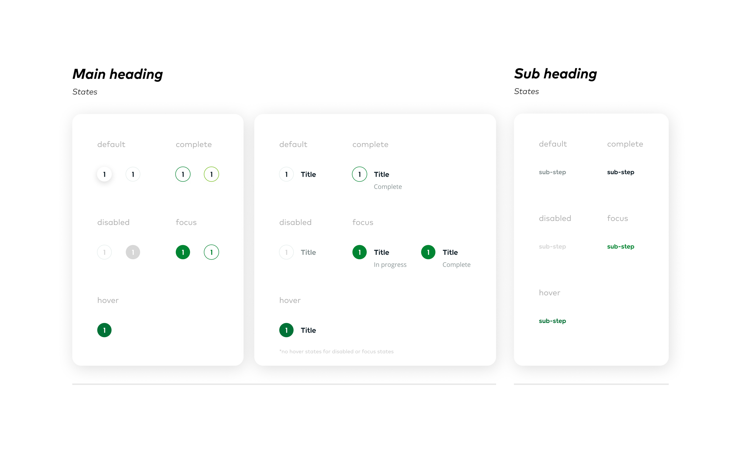Click the grey filled disabled step circle

133,252
